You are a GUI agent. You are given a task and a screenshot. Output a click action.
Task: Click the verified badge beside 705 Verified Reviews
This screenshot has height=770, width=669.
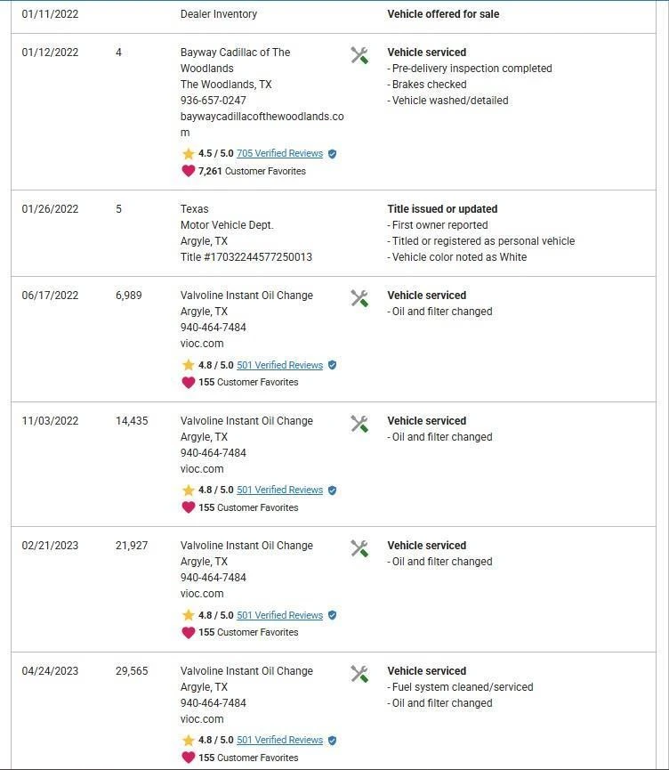point(332,154)
